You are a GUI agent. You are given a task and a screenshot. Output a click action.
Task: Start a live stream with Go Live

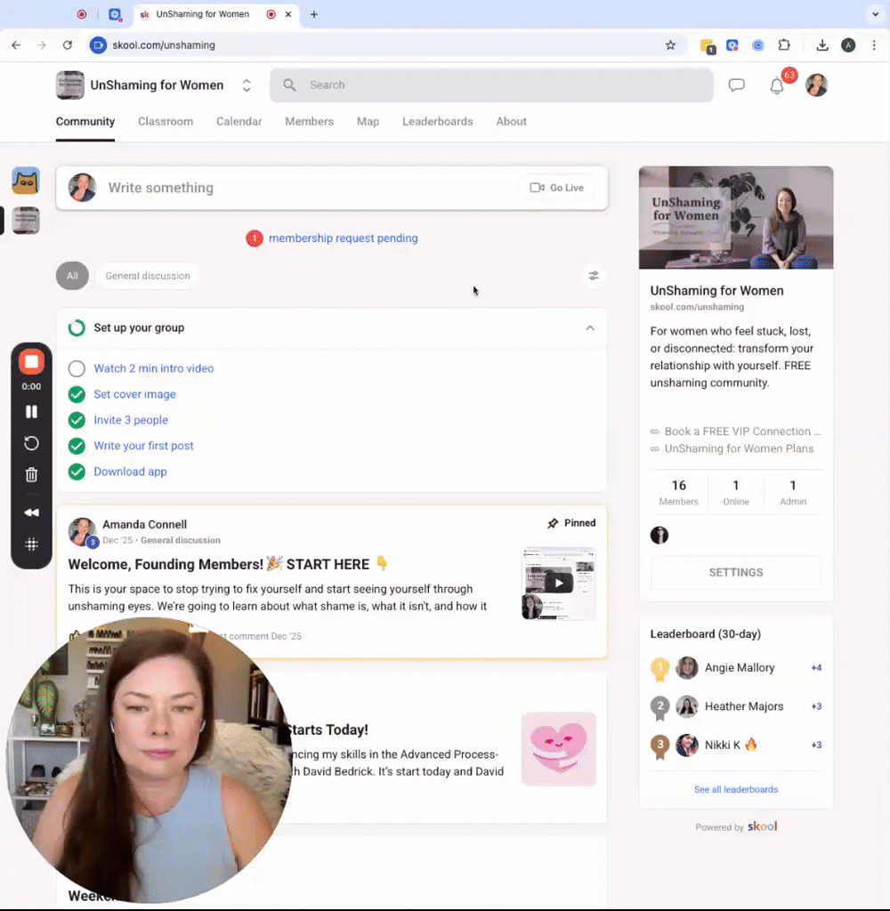point(556,188)
